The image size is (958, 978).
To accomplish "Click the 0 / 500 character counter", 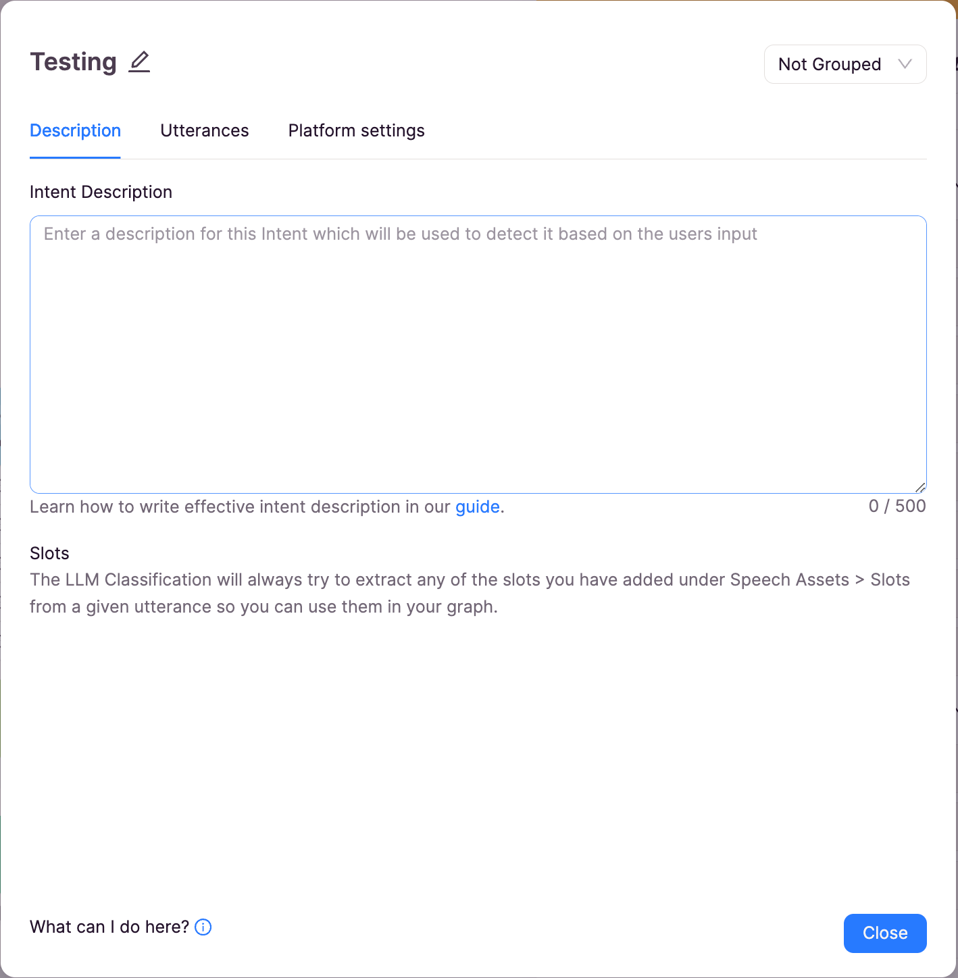I will pyautogui.click(x=897, y=506).
